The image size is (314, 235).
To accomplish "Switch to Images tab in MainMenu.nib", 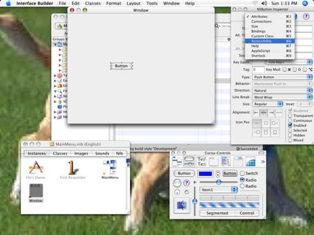I will tap(81, 154).
